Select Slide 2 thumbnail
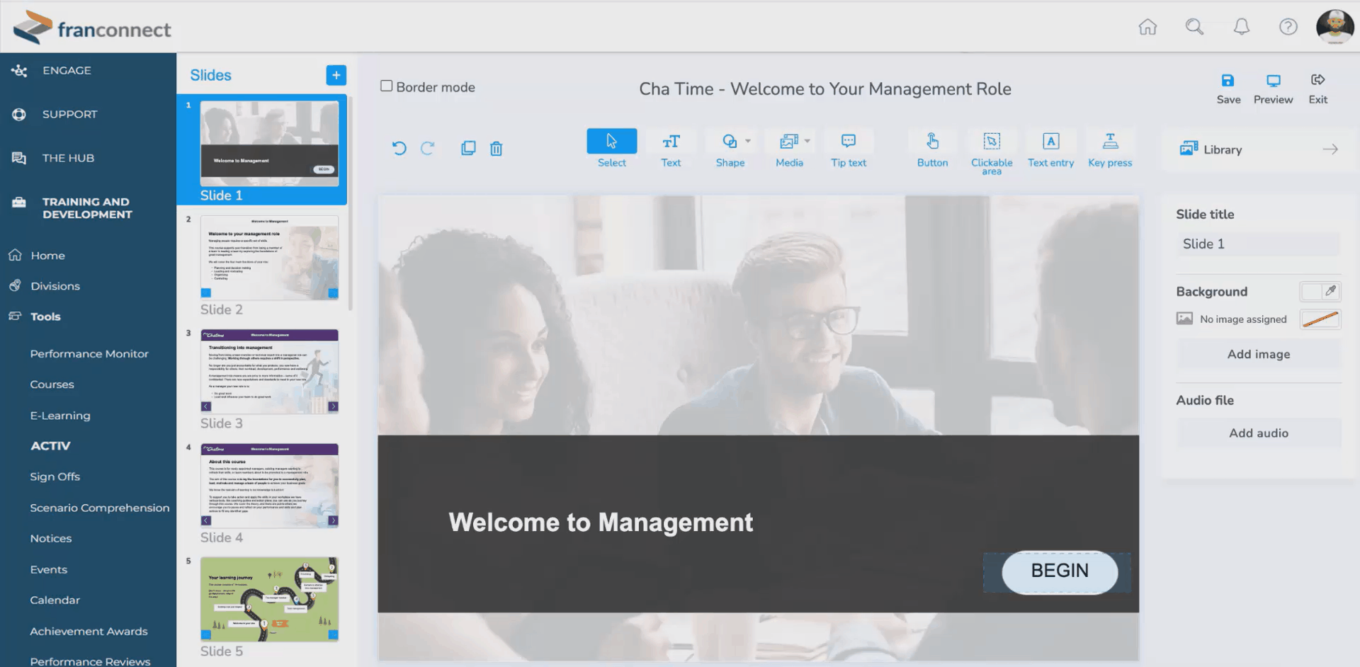 [x=269, y=258]
